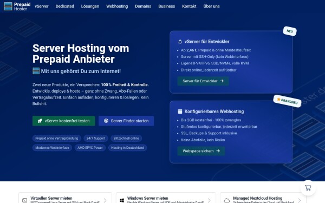Click the AMD EPYC Power tag
The height and width of the screenshot is (203, 325).
click(x=90, y=148)
